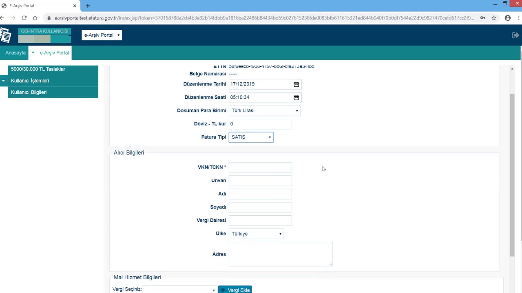The width and height of the screenshot is (522, 293).
Task: Open Vergi Seçiniz dropdown
Action: 179,290
